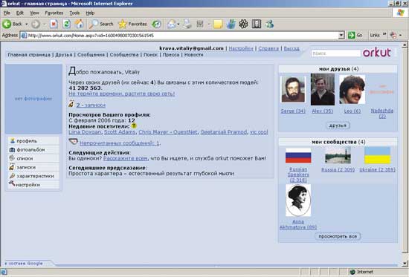Expand the Links toolbar chevron
Image resolution: width=409 pixels, height=277 pixels.
click(x=384, y=35)
